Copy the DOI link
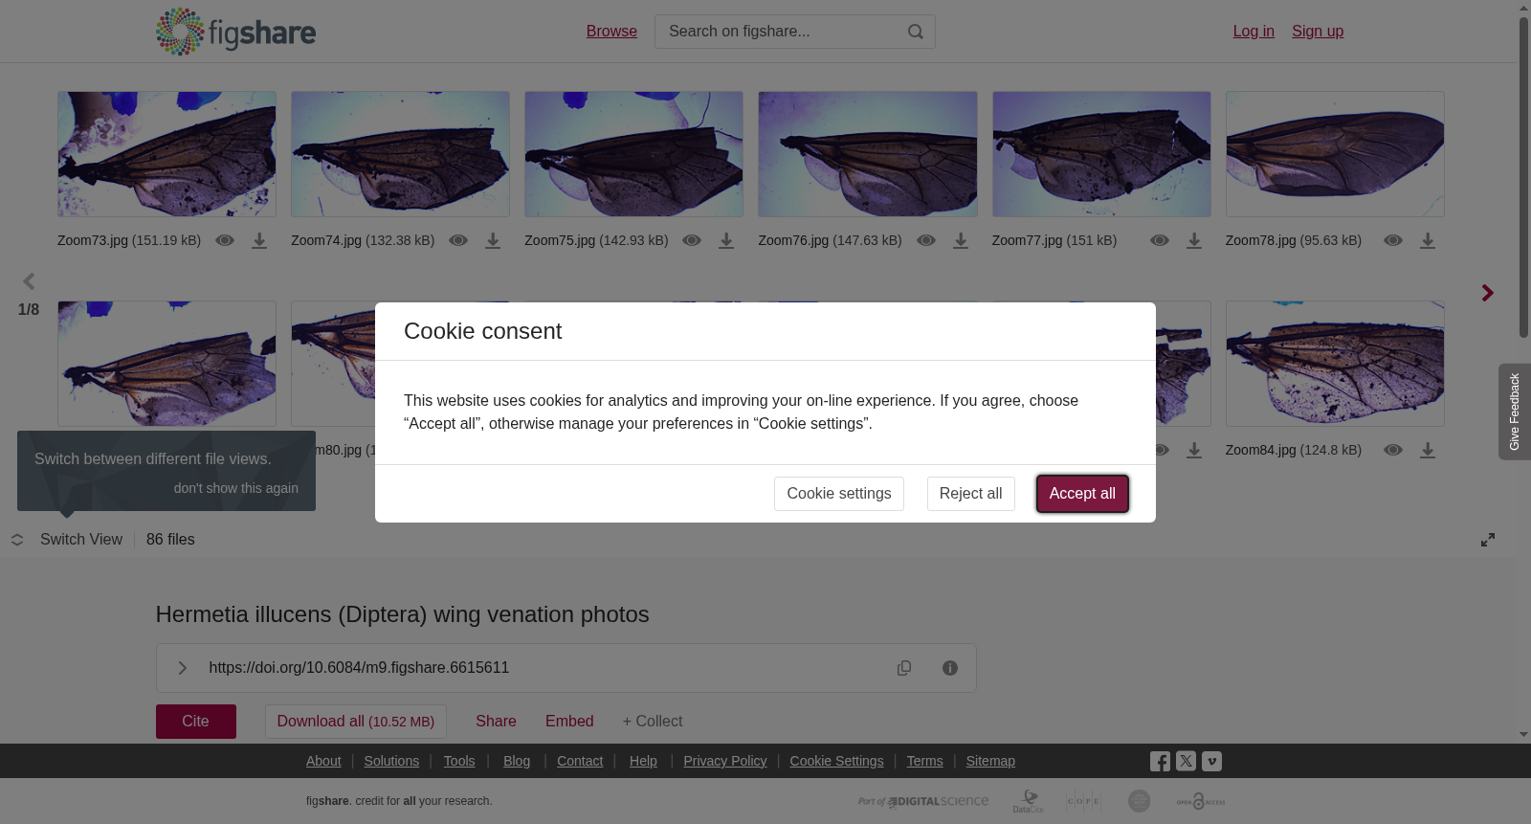 (x=904, y=668)
